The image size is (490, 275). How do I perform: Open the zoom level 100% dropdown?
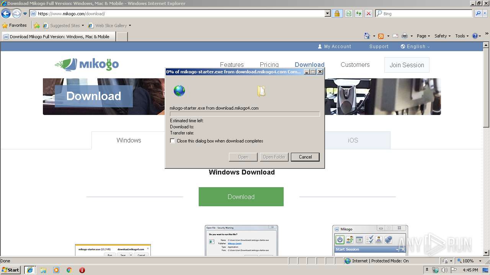pos(480,261)
